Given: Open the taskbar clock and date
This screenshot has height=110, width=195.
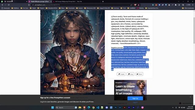Looking at the screenshot, I should (190, 108).
